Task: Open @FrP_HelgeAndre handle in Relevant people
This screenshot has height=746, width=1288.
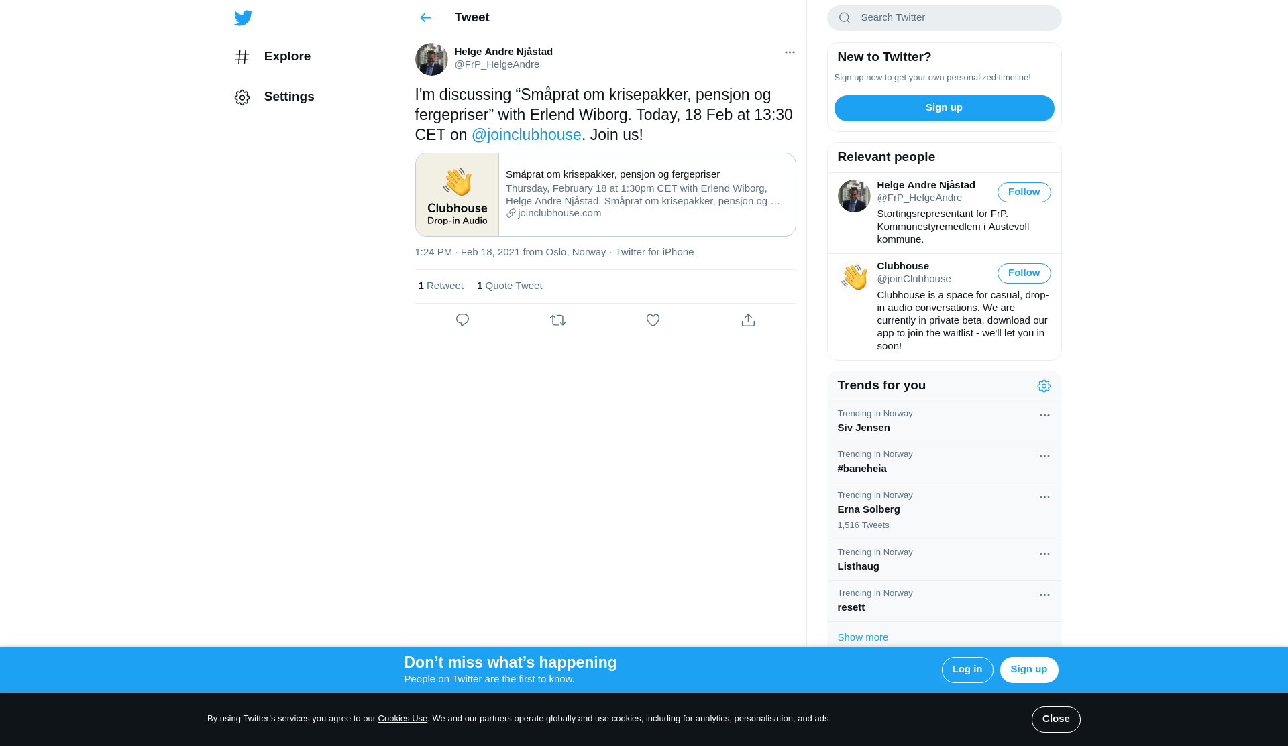Action: point(919,198)
